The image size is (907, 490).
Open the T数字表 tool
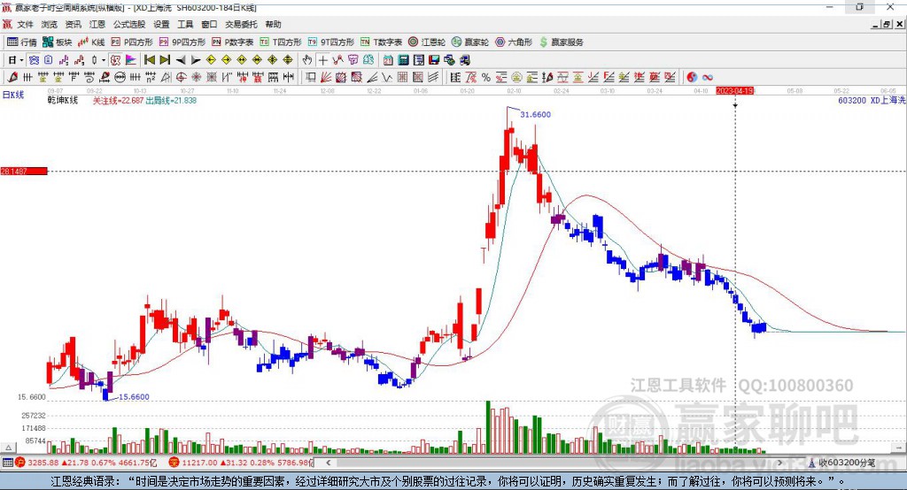[x=381, y=42]
